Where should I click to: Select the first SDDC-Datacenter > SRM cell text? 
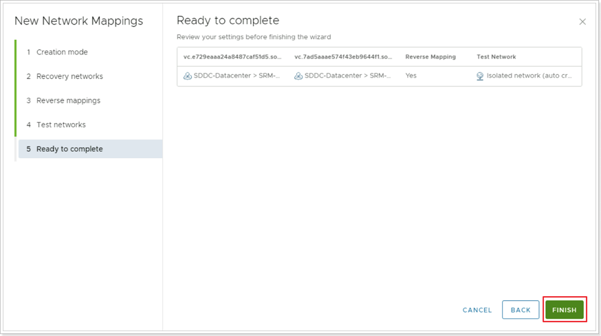(x=237, y=76)
